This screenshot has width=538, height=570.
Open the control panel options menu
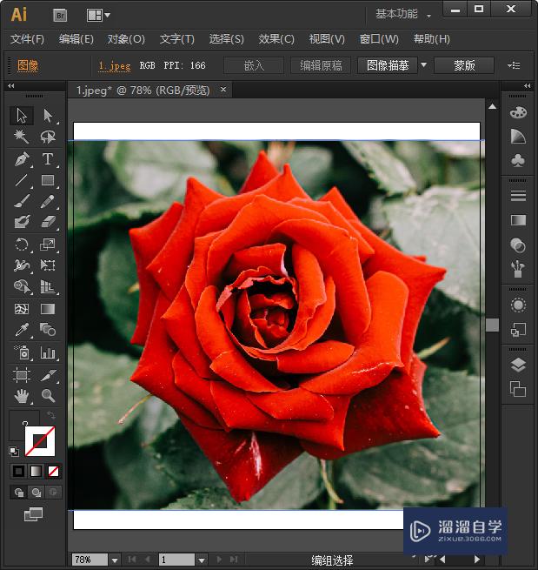(x=514, y=65)
